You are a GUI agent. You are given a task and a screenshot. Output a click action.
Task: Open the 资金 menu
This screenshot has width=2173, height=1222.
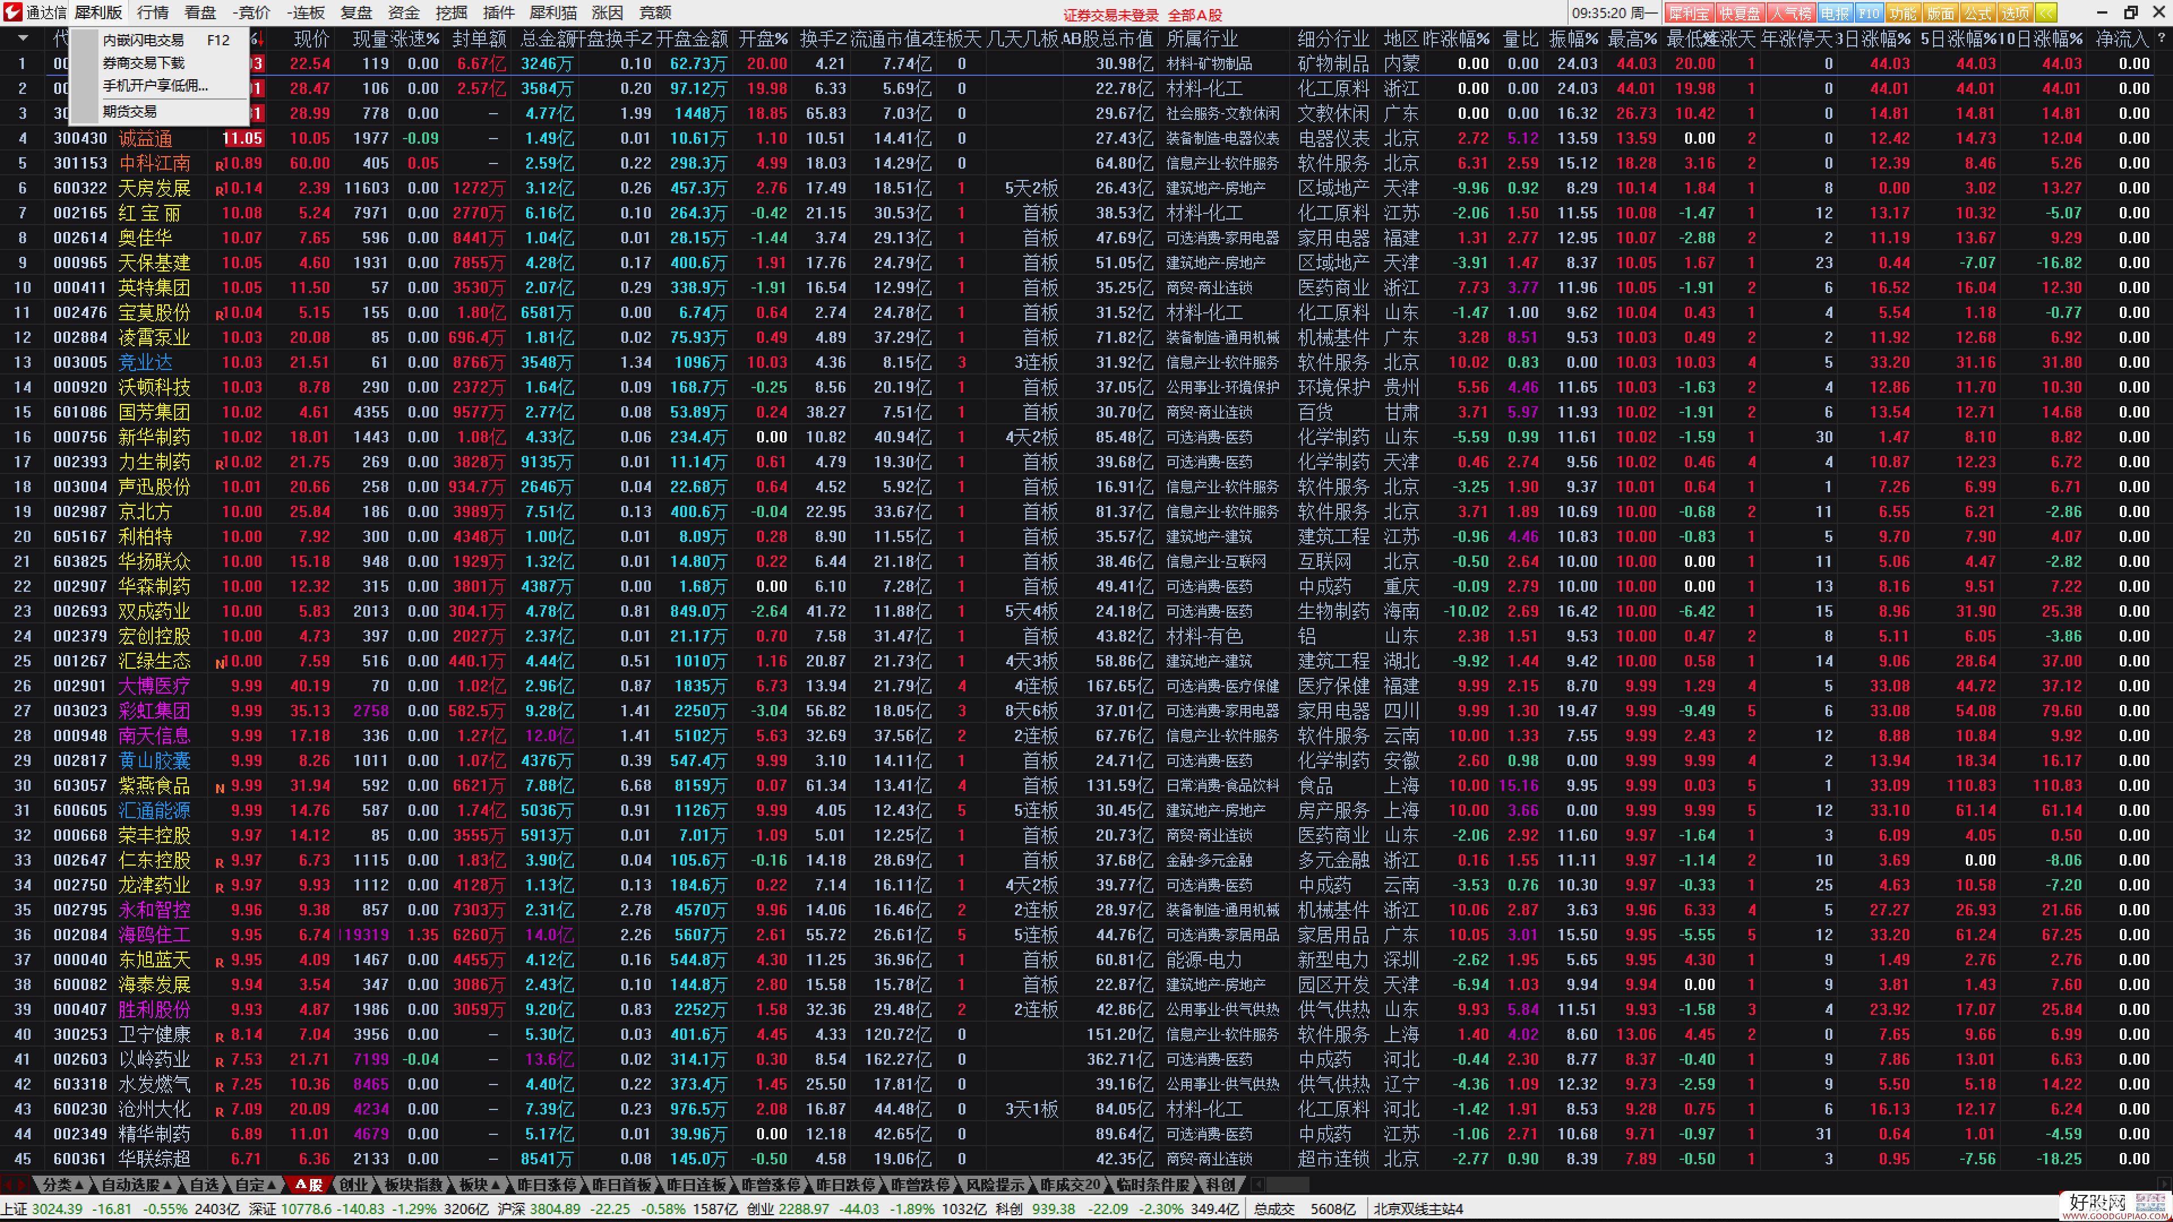click(x=403, y=12)
